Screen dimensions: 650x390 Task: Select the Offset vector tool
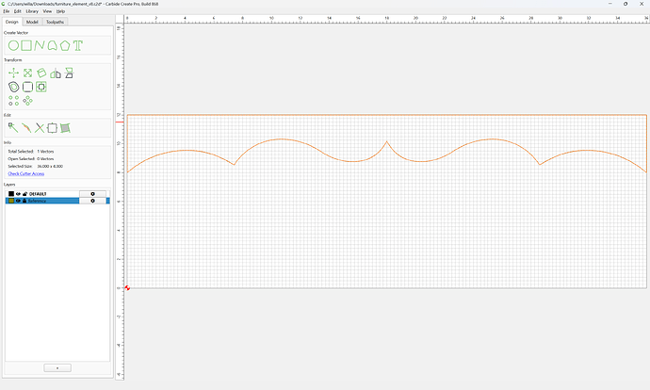(x=14, y=87)
